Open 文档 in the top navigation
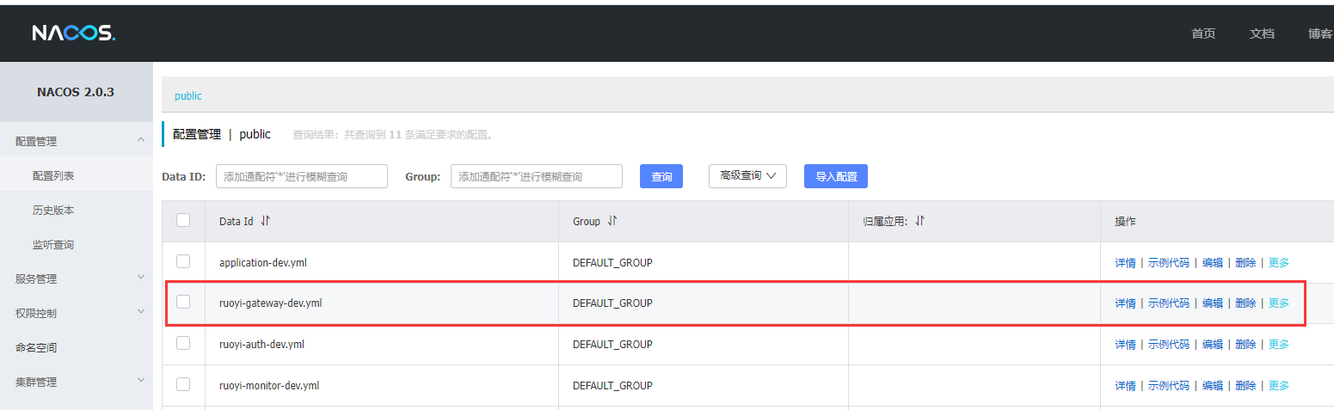1334x410 pixels. pyautogui.click(x=1262, y=34)
